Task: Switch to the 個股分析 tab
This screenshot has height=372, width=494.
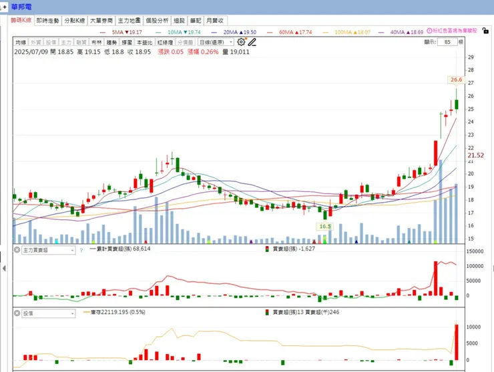Action: point(157,21)
